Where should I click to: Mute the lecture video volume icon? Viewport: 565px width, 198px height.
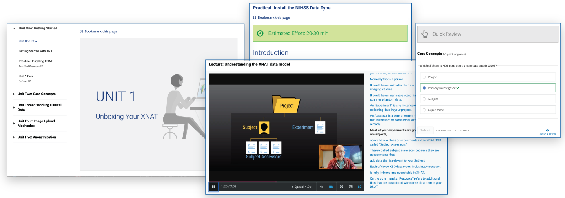pyautogui.click(x=321, y=187)
